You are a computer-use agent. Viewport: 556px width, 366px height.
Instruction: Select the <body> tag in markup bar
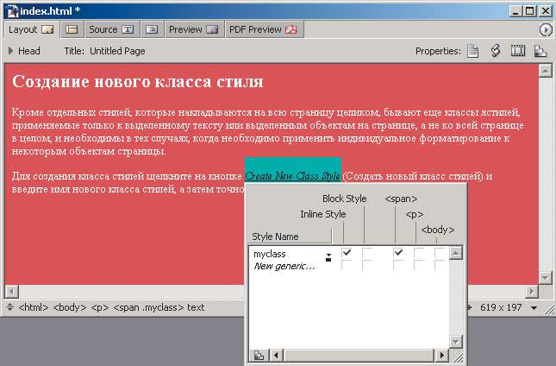[x=70, y=307]
